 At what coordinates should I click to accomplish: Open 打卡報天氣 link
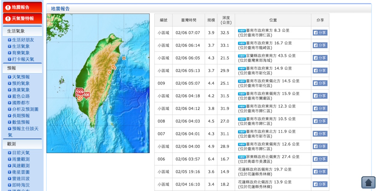tap(23, 59)
